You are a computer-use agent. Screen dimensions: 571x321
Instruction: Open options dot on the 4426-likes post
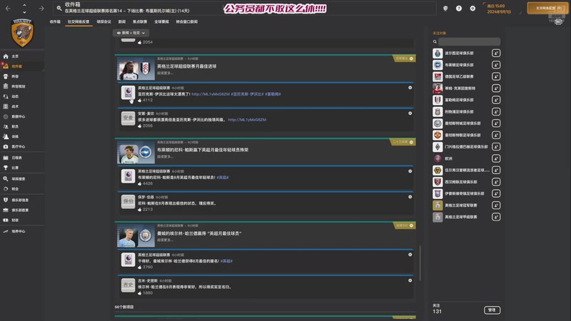point(410,171)
